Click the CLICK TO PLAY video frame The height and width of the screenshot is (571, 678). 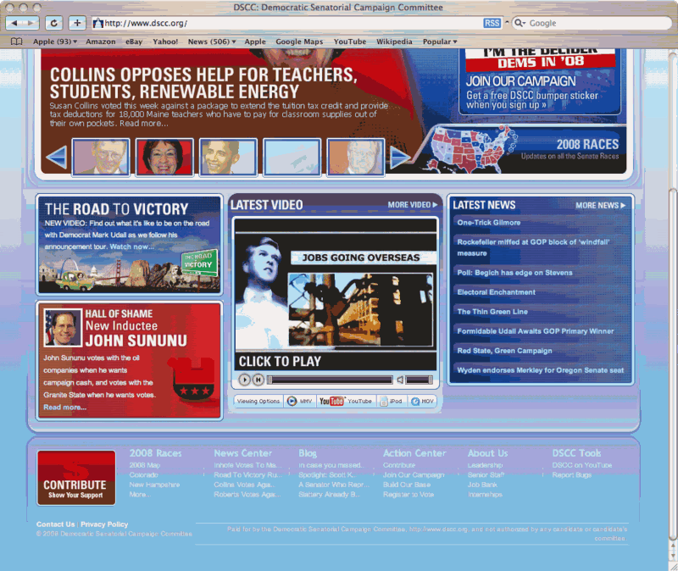point(336,294)
